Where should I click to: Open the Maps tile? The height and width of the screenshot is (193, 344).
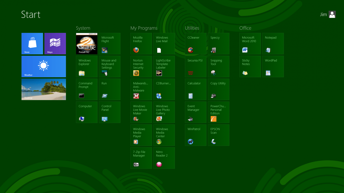coord(55,43)
